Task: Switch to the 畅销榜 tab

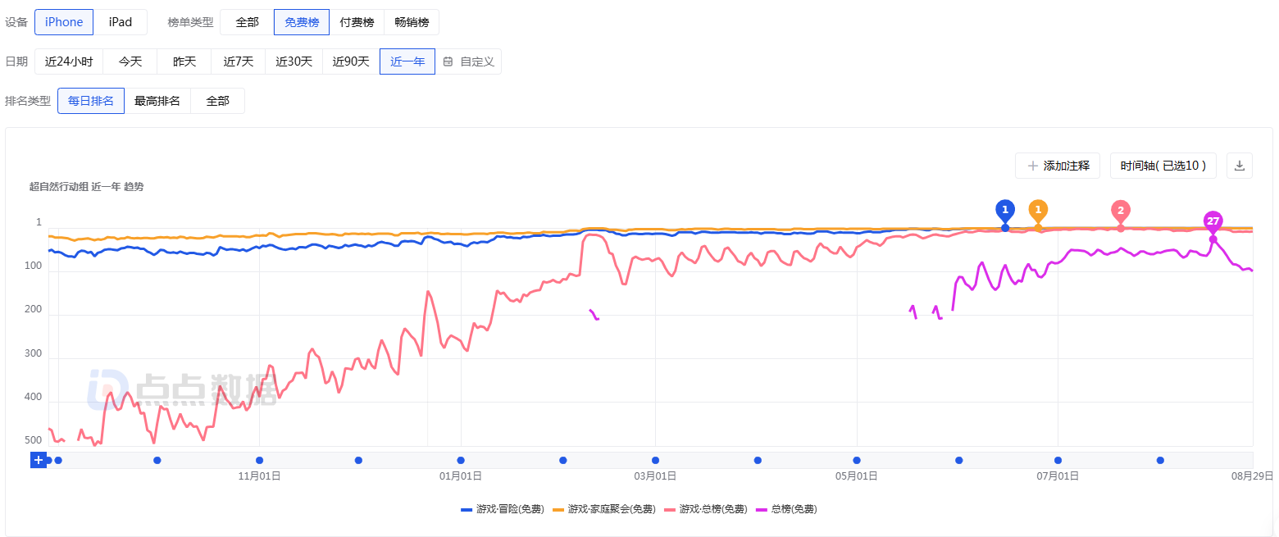Action: pyautogui.click(x=412, y=22)
